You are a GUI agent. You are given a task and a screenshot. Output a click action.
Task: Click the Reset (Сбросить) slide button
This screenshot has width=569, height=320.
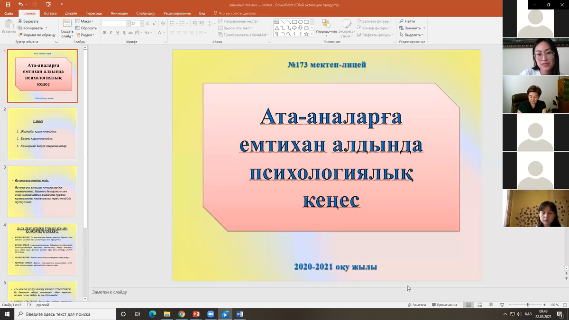coord(86,28)
